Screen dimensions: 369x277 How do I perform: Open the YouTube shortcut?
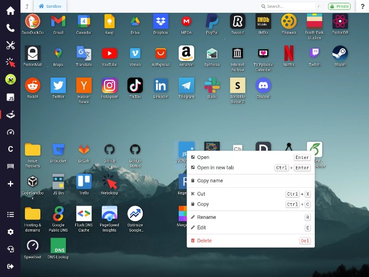[110, 53]
